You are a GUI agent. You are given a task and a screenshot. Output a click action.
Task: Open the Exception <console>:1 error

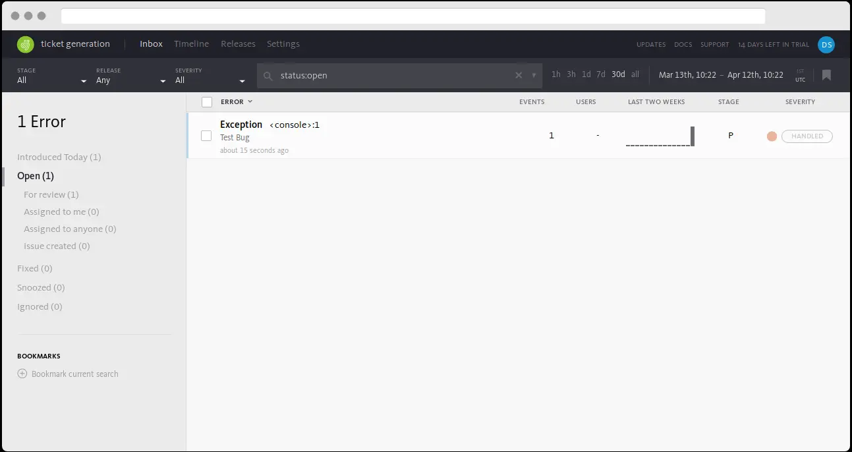270,125
